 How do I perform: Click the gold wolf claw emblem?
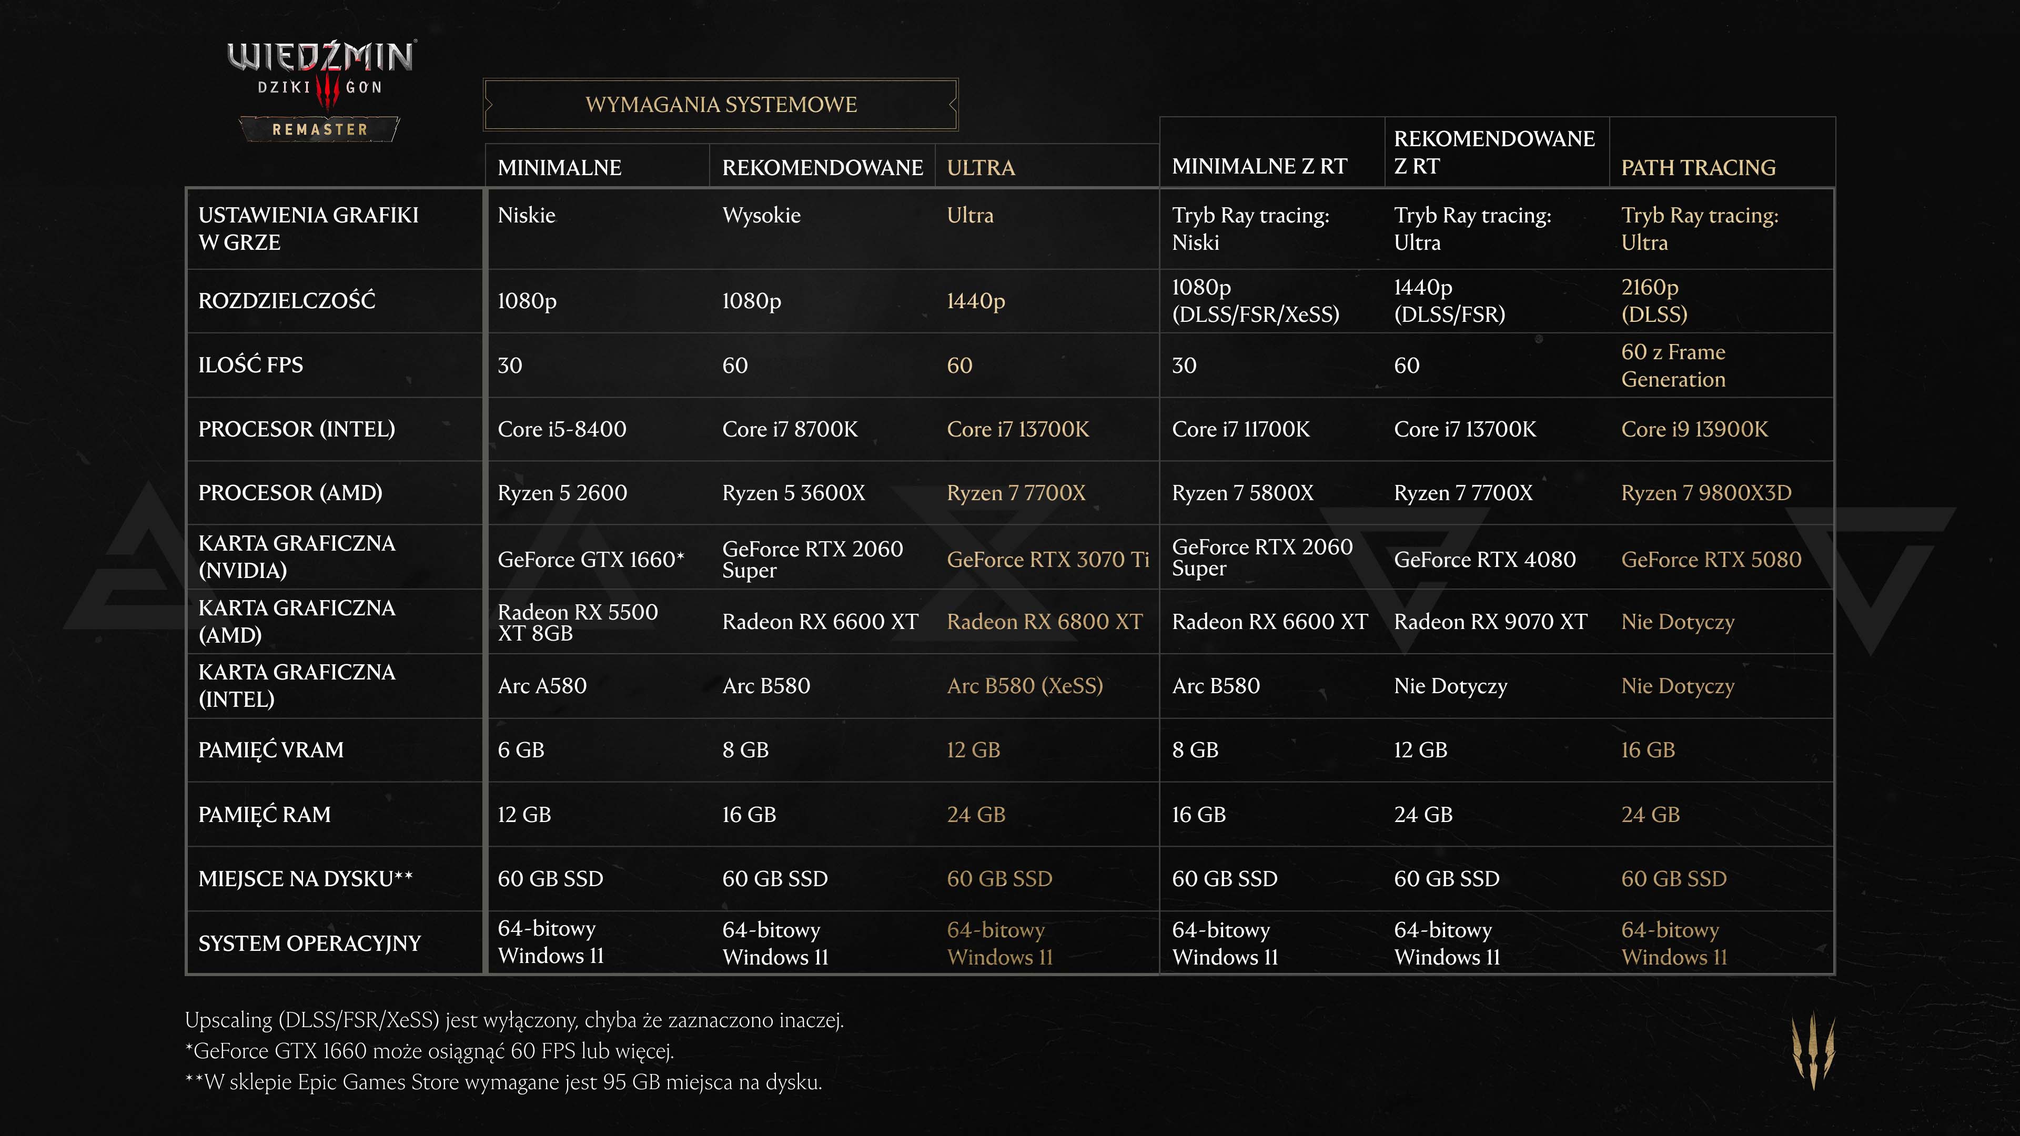coord(1813,1051)
